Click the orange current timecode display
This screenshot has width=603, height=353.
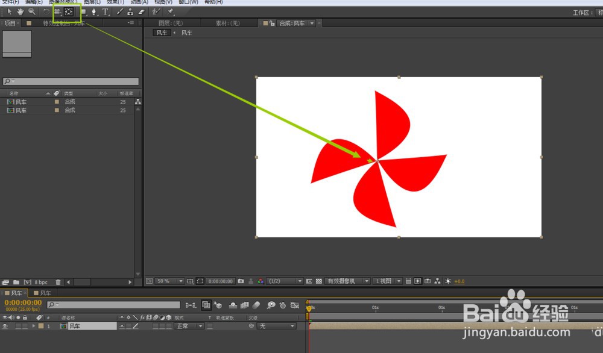coord(23,302)
